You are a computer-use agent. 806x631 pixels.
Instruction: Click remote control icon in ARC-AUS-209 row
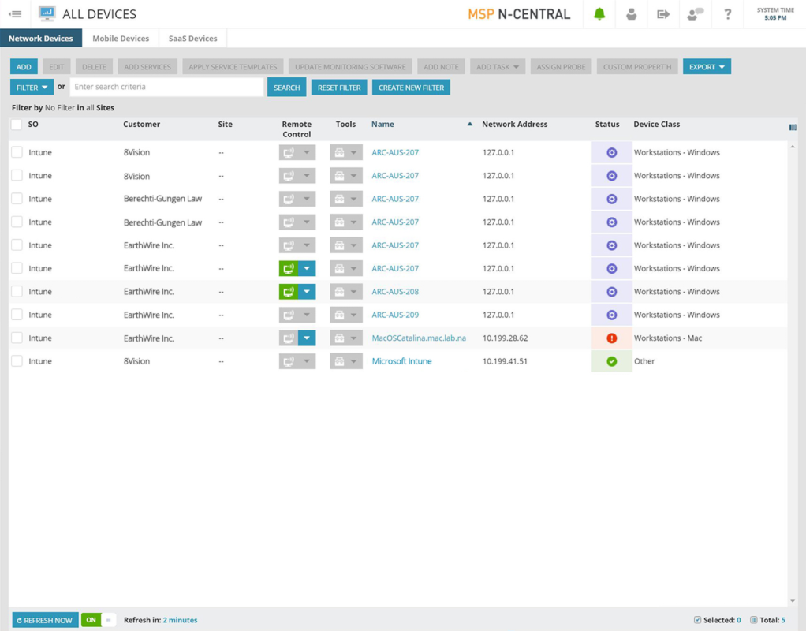289,315
